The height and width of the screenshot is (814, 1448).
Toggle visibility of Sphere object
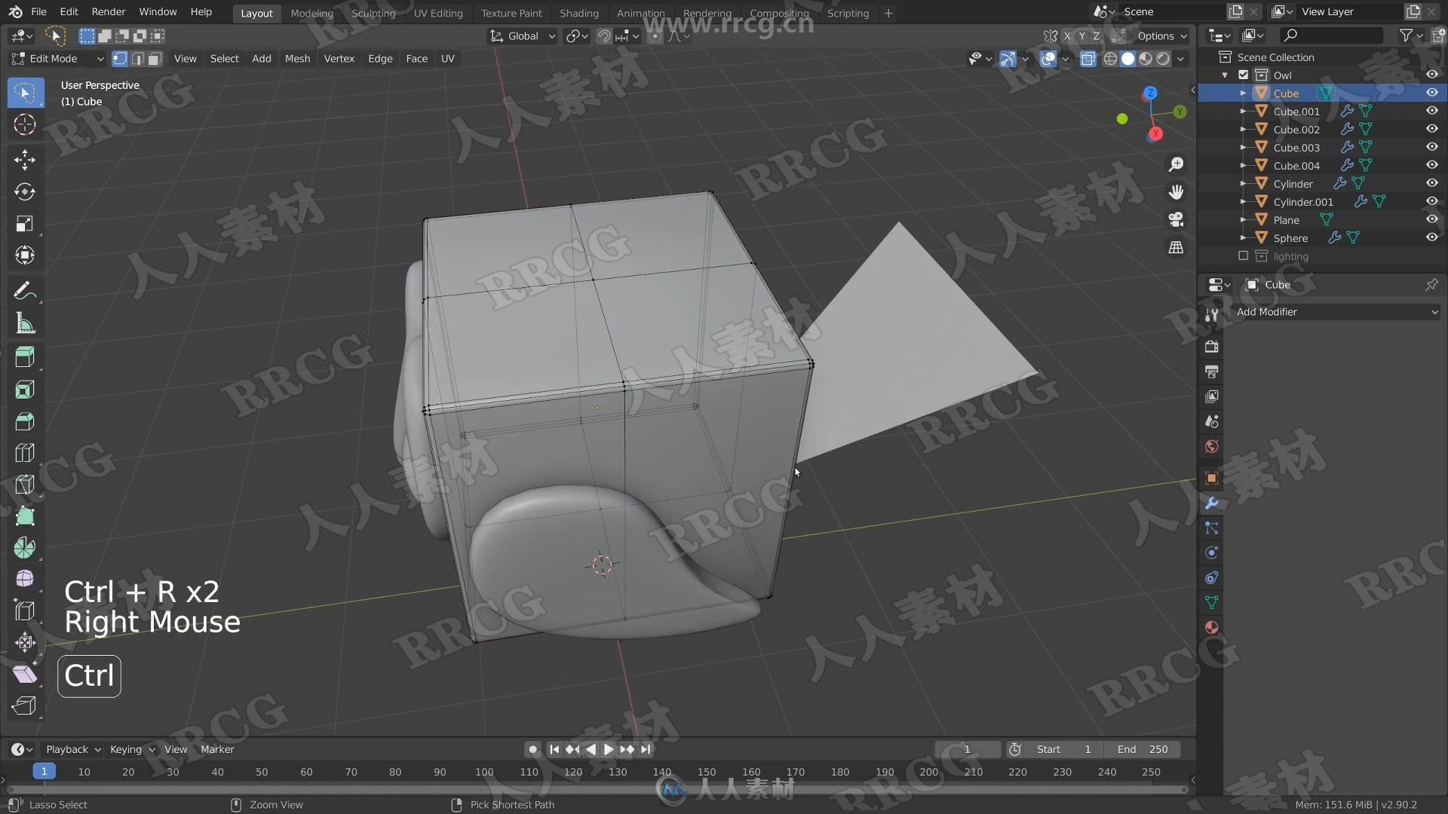tap(1433, 237)
